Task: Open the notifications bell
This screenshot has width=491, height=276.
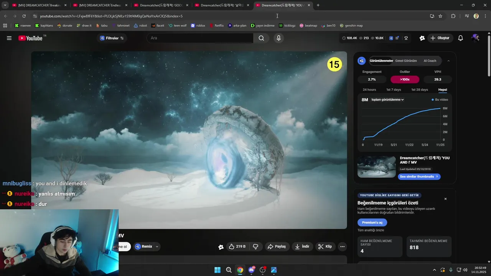Action: 461,38
